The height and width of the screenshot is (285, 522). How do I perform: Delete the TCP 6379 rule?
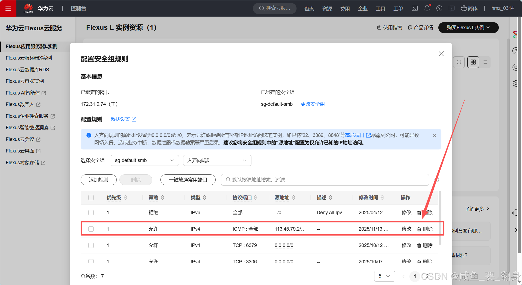(x=425, y=245)
